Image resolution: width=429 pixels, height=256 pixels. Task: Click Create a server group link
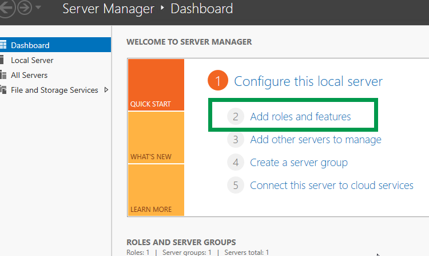[x=299, y=163]
